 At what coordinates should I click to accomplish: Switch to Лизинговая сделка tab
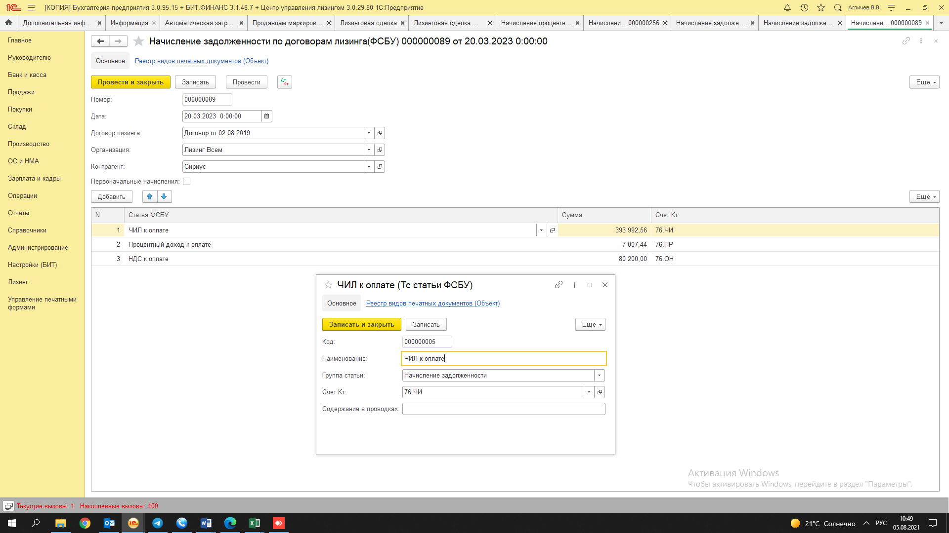pos(368,23)
